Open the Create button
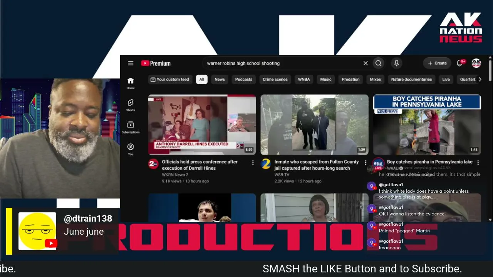This screenshot has height=277, width=493. coord(437,63)
